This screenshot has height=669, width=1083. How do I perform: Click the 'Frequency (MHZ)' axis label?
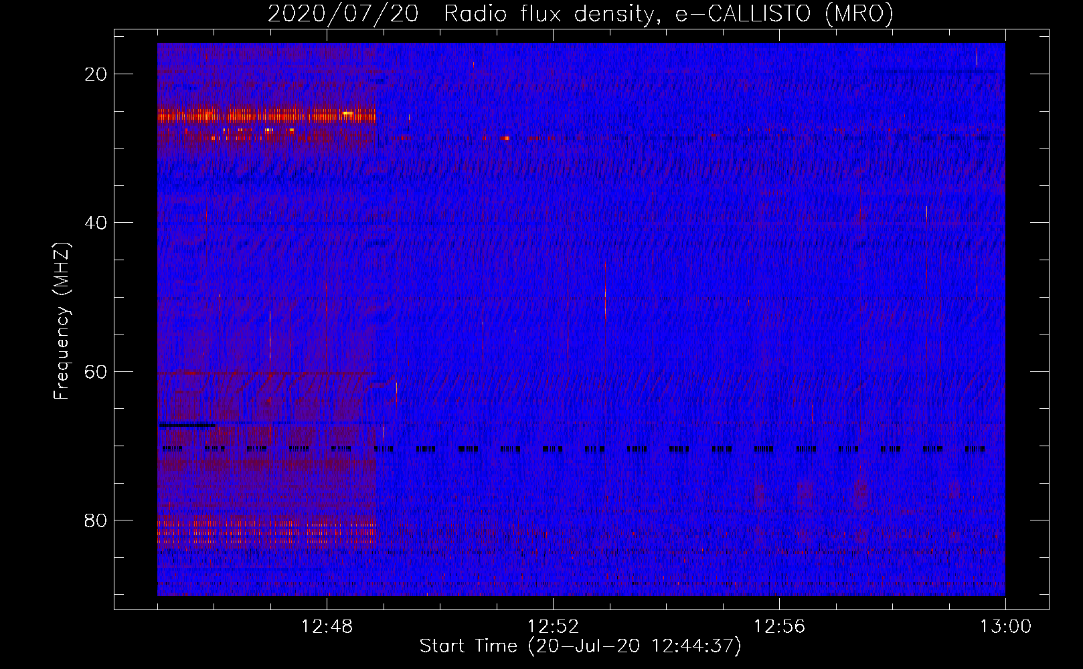62,321
